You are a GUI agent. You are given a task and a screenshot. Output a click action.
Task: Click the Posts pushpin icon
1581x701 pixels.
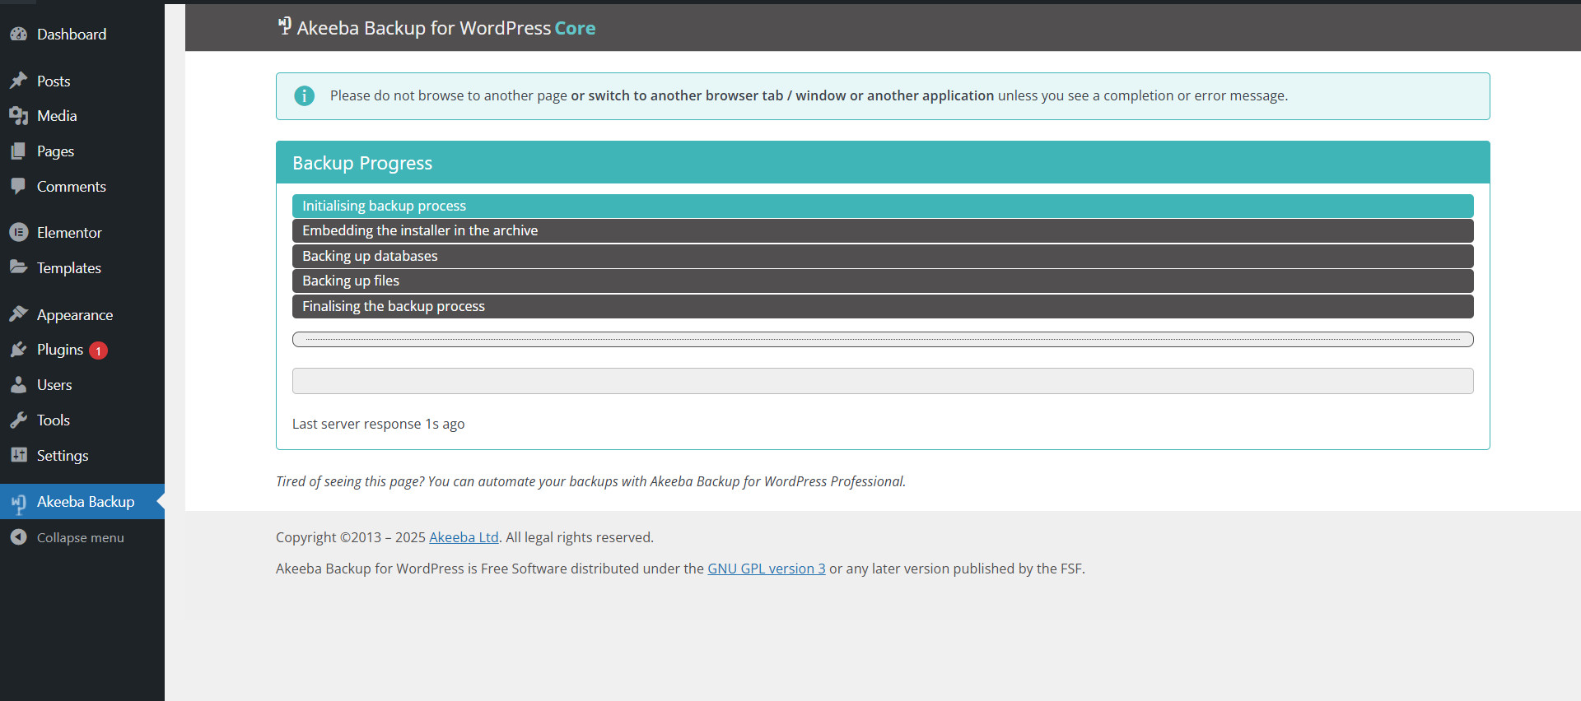(18, 81)
